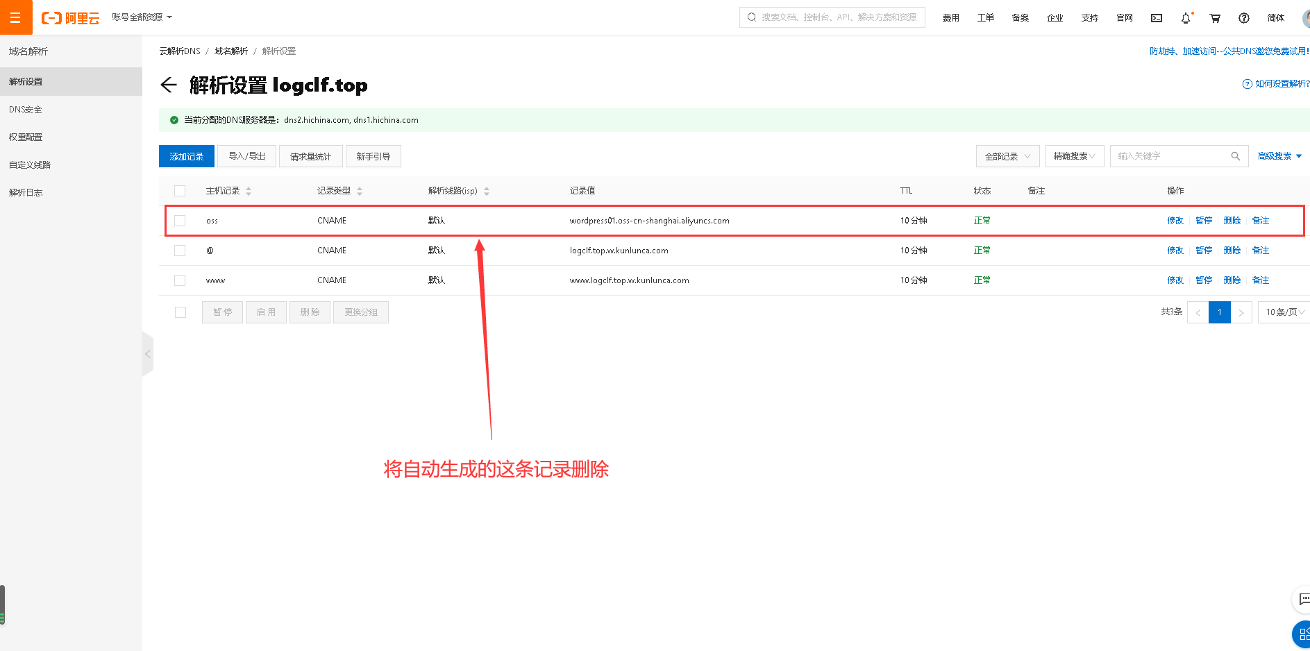Click 修改 for oss record
The image size is (1310, 651).
tap(1175, 221)
